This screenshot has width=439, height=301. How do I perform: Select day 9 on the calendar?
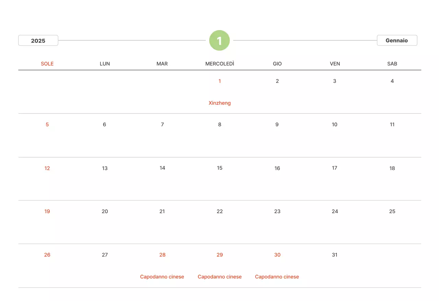pos(277,125)
